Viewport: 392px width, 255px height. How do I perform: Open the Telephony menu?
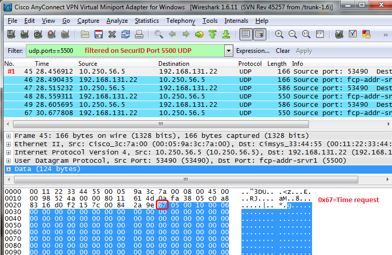[181, 21]
